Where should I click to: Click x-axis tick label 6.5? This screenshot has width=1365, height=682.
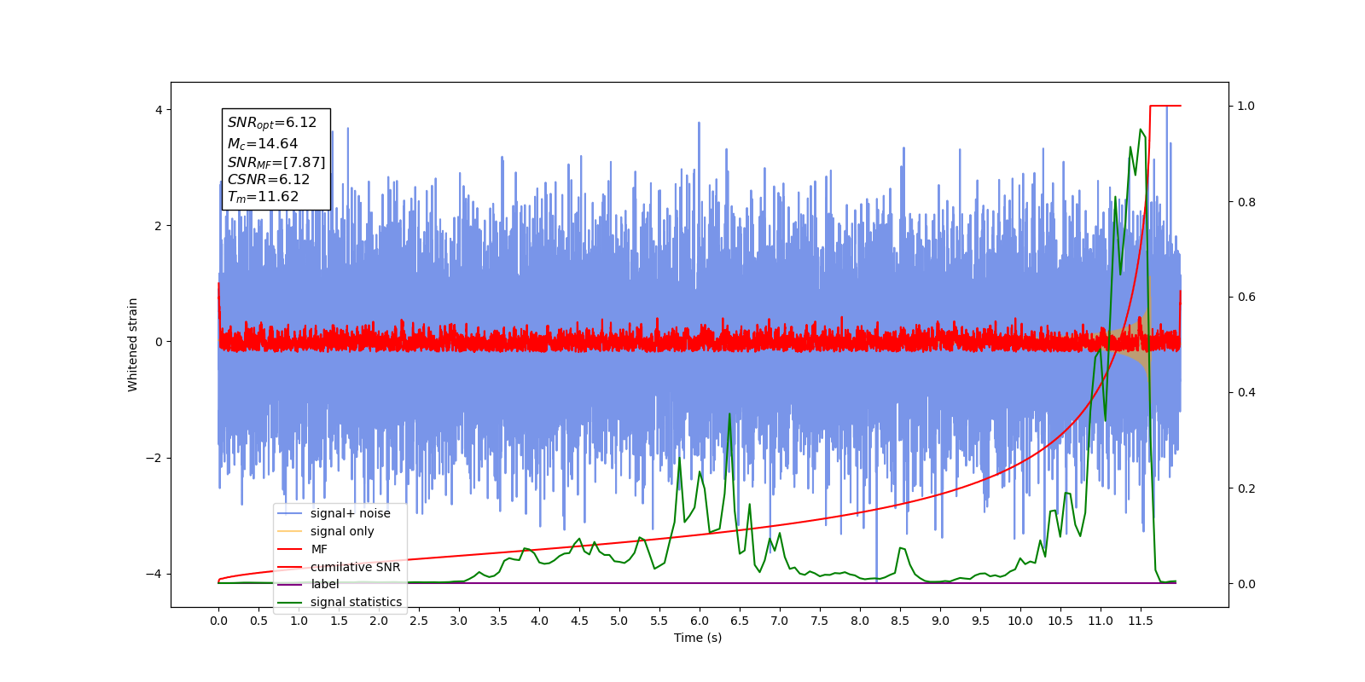tap(740, 621)
